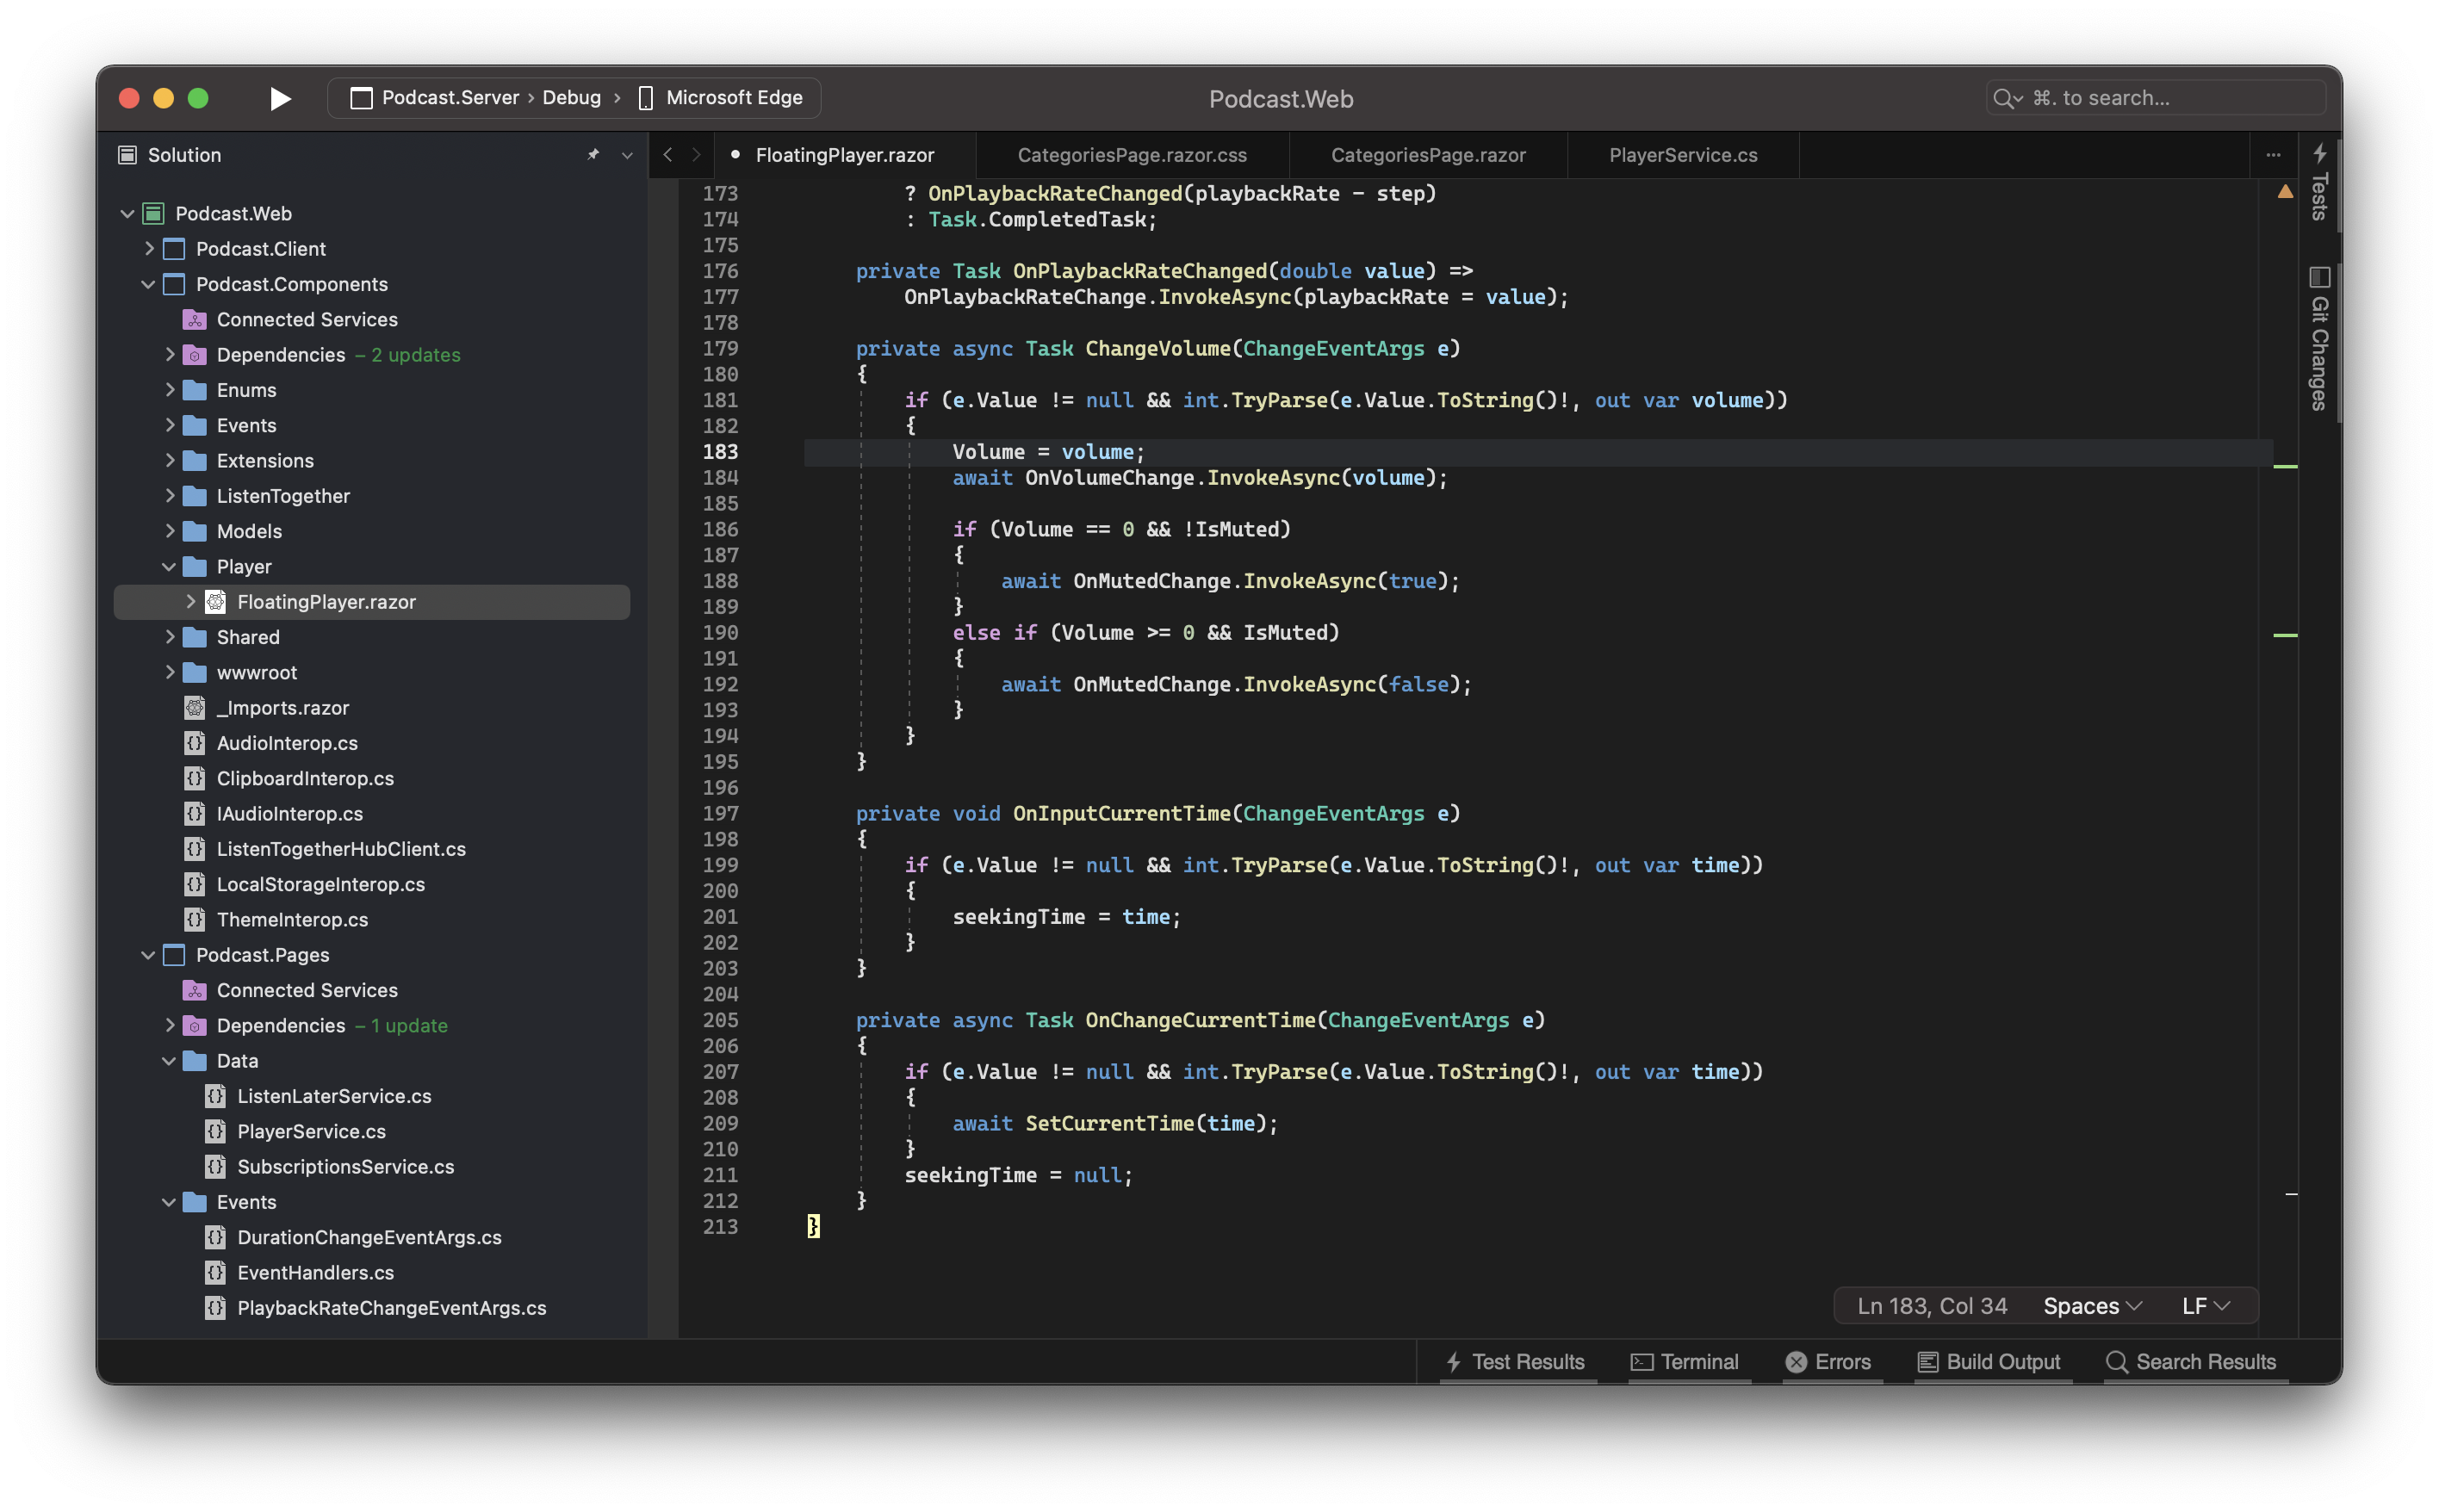Click the Dependencies icon with 2 updates
The image size is (2439, 1512).
(195, 355)
